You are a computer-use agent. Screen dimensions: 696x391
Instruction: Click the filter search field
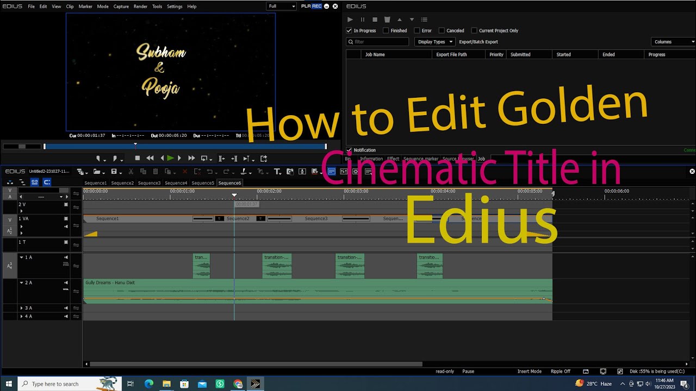point(378,42)
